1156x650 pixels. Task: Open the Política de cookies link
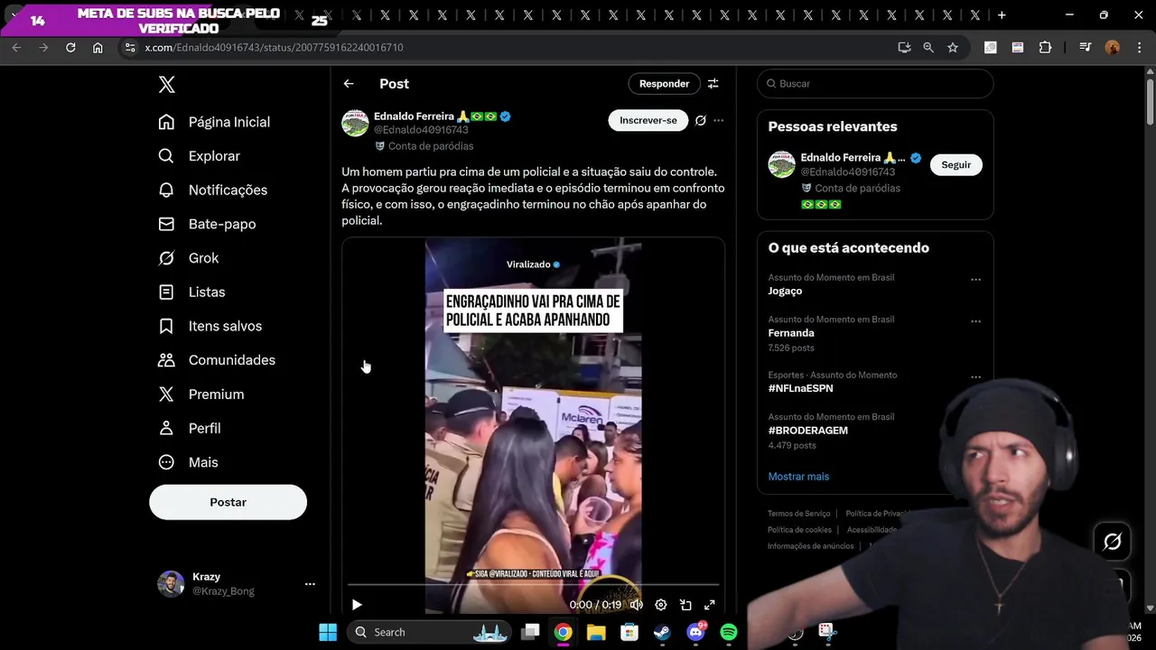coord(799,530)
